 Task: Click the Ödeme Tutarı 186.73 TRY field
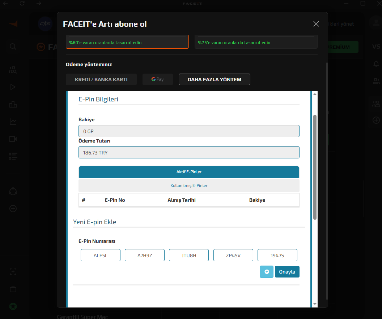click(189, 152)
